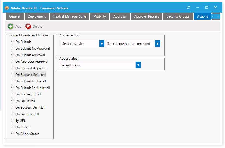225x148 pixels.
Task: Switch to the General tab
Action: click(x=14, y=16)
